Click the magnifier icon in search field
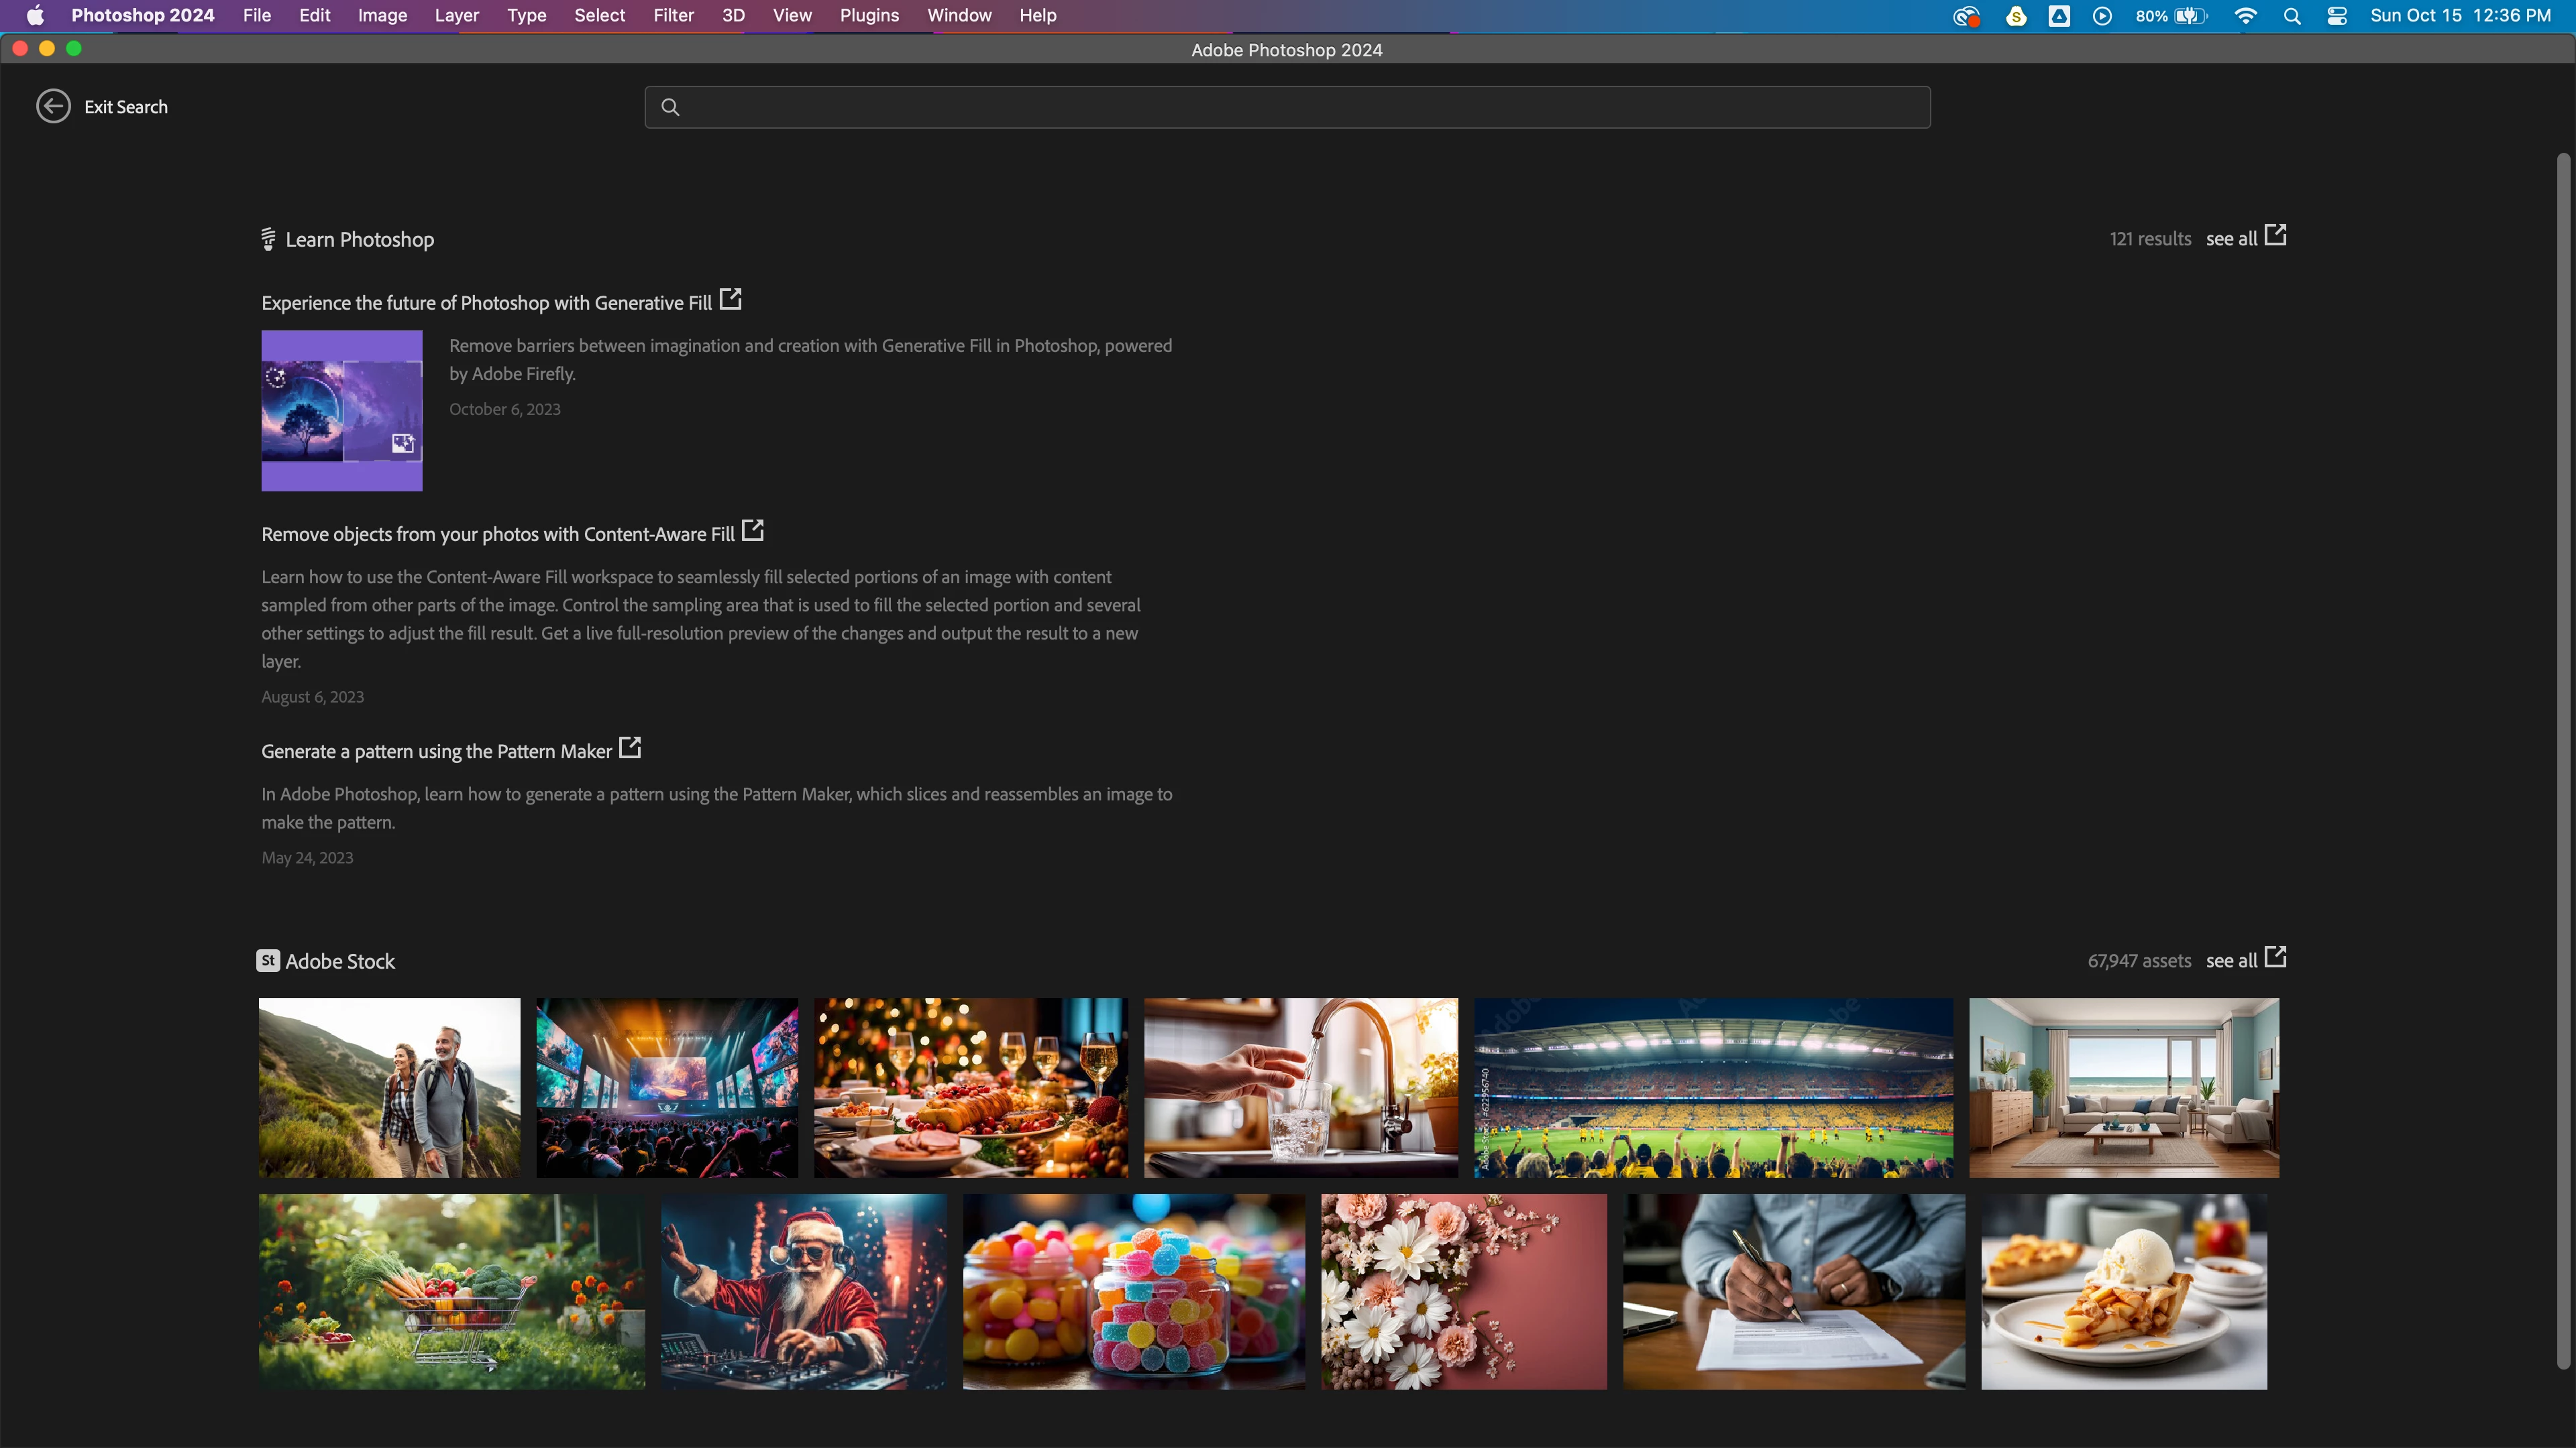Screen dimensions: 2576x1448 (x=670, y=107)
